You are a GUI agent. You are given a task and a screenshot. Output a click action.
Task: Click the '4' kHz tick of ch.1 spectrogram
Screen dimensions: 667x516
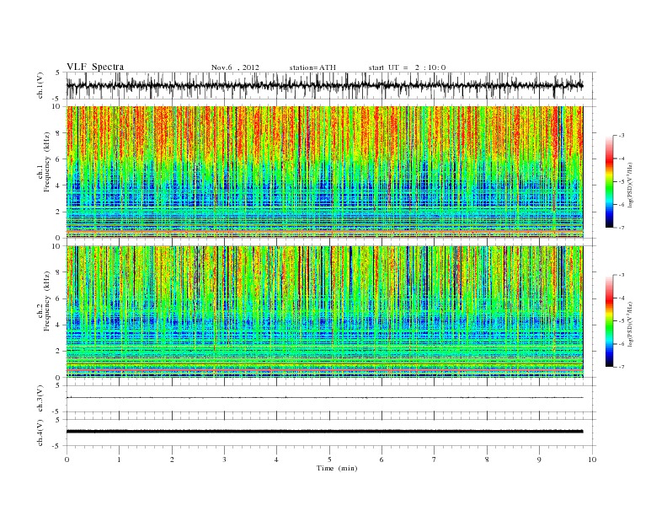58,185
